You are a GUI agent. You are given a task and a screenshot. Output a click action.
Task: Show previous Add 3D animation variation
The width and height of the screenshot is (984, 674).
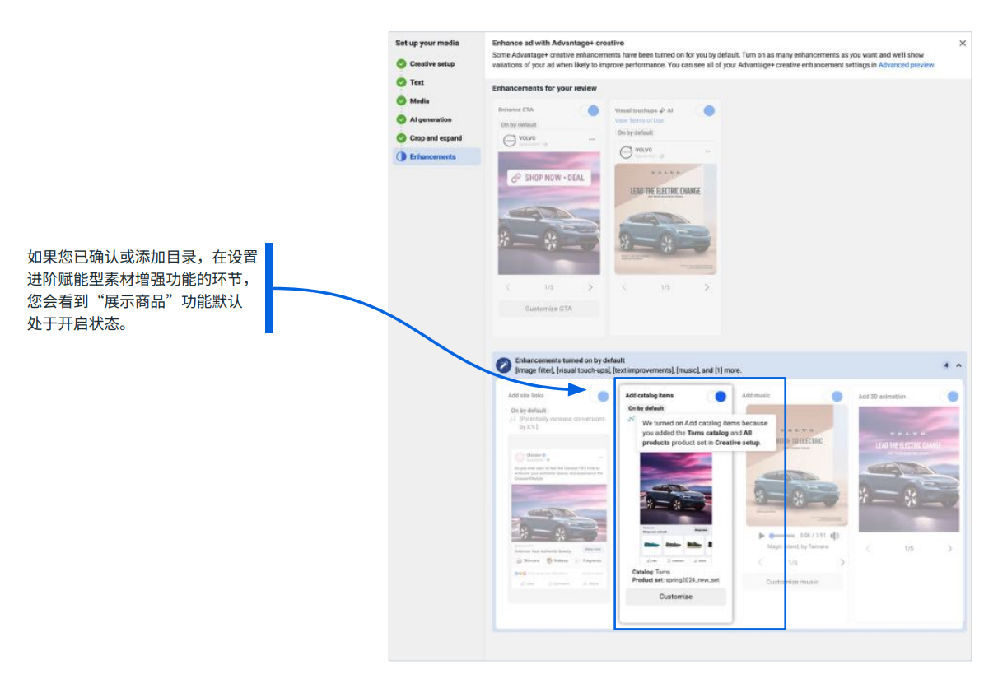(x=868, y=549)
